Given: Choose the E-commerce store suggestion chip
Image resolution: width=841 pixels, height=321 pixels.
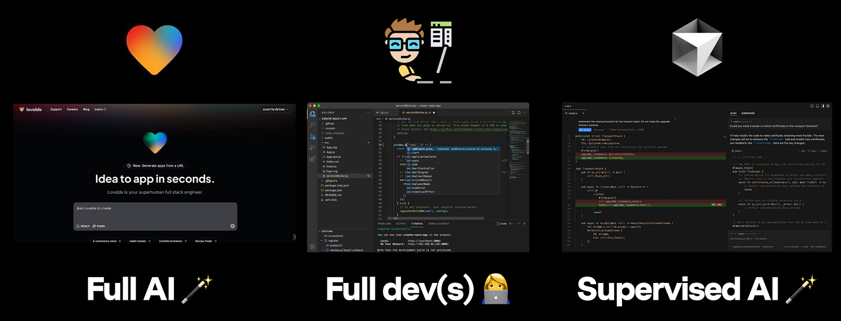Looking at the screenshot, I should point(107,241).
